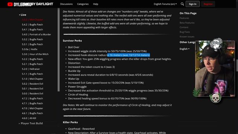The width and height of the screenshot is (238, 134).
Task: Click the skull badge icon on the webcam
Action: (215, 98)
